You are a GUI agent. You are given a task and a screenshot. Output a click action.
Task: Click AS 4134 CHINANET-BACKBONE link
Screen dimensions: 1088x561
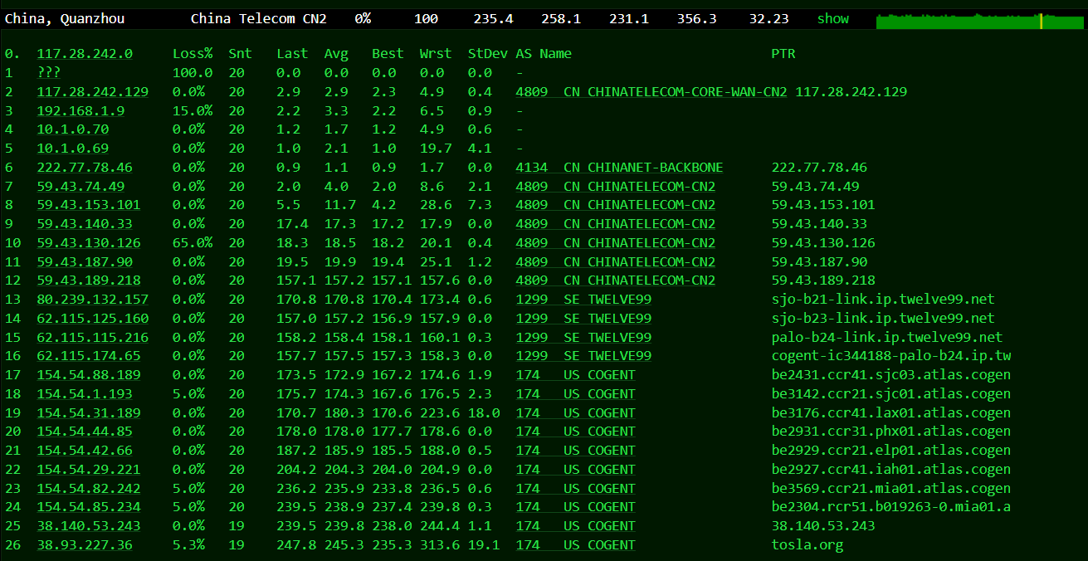[x=619, y=167]
